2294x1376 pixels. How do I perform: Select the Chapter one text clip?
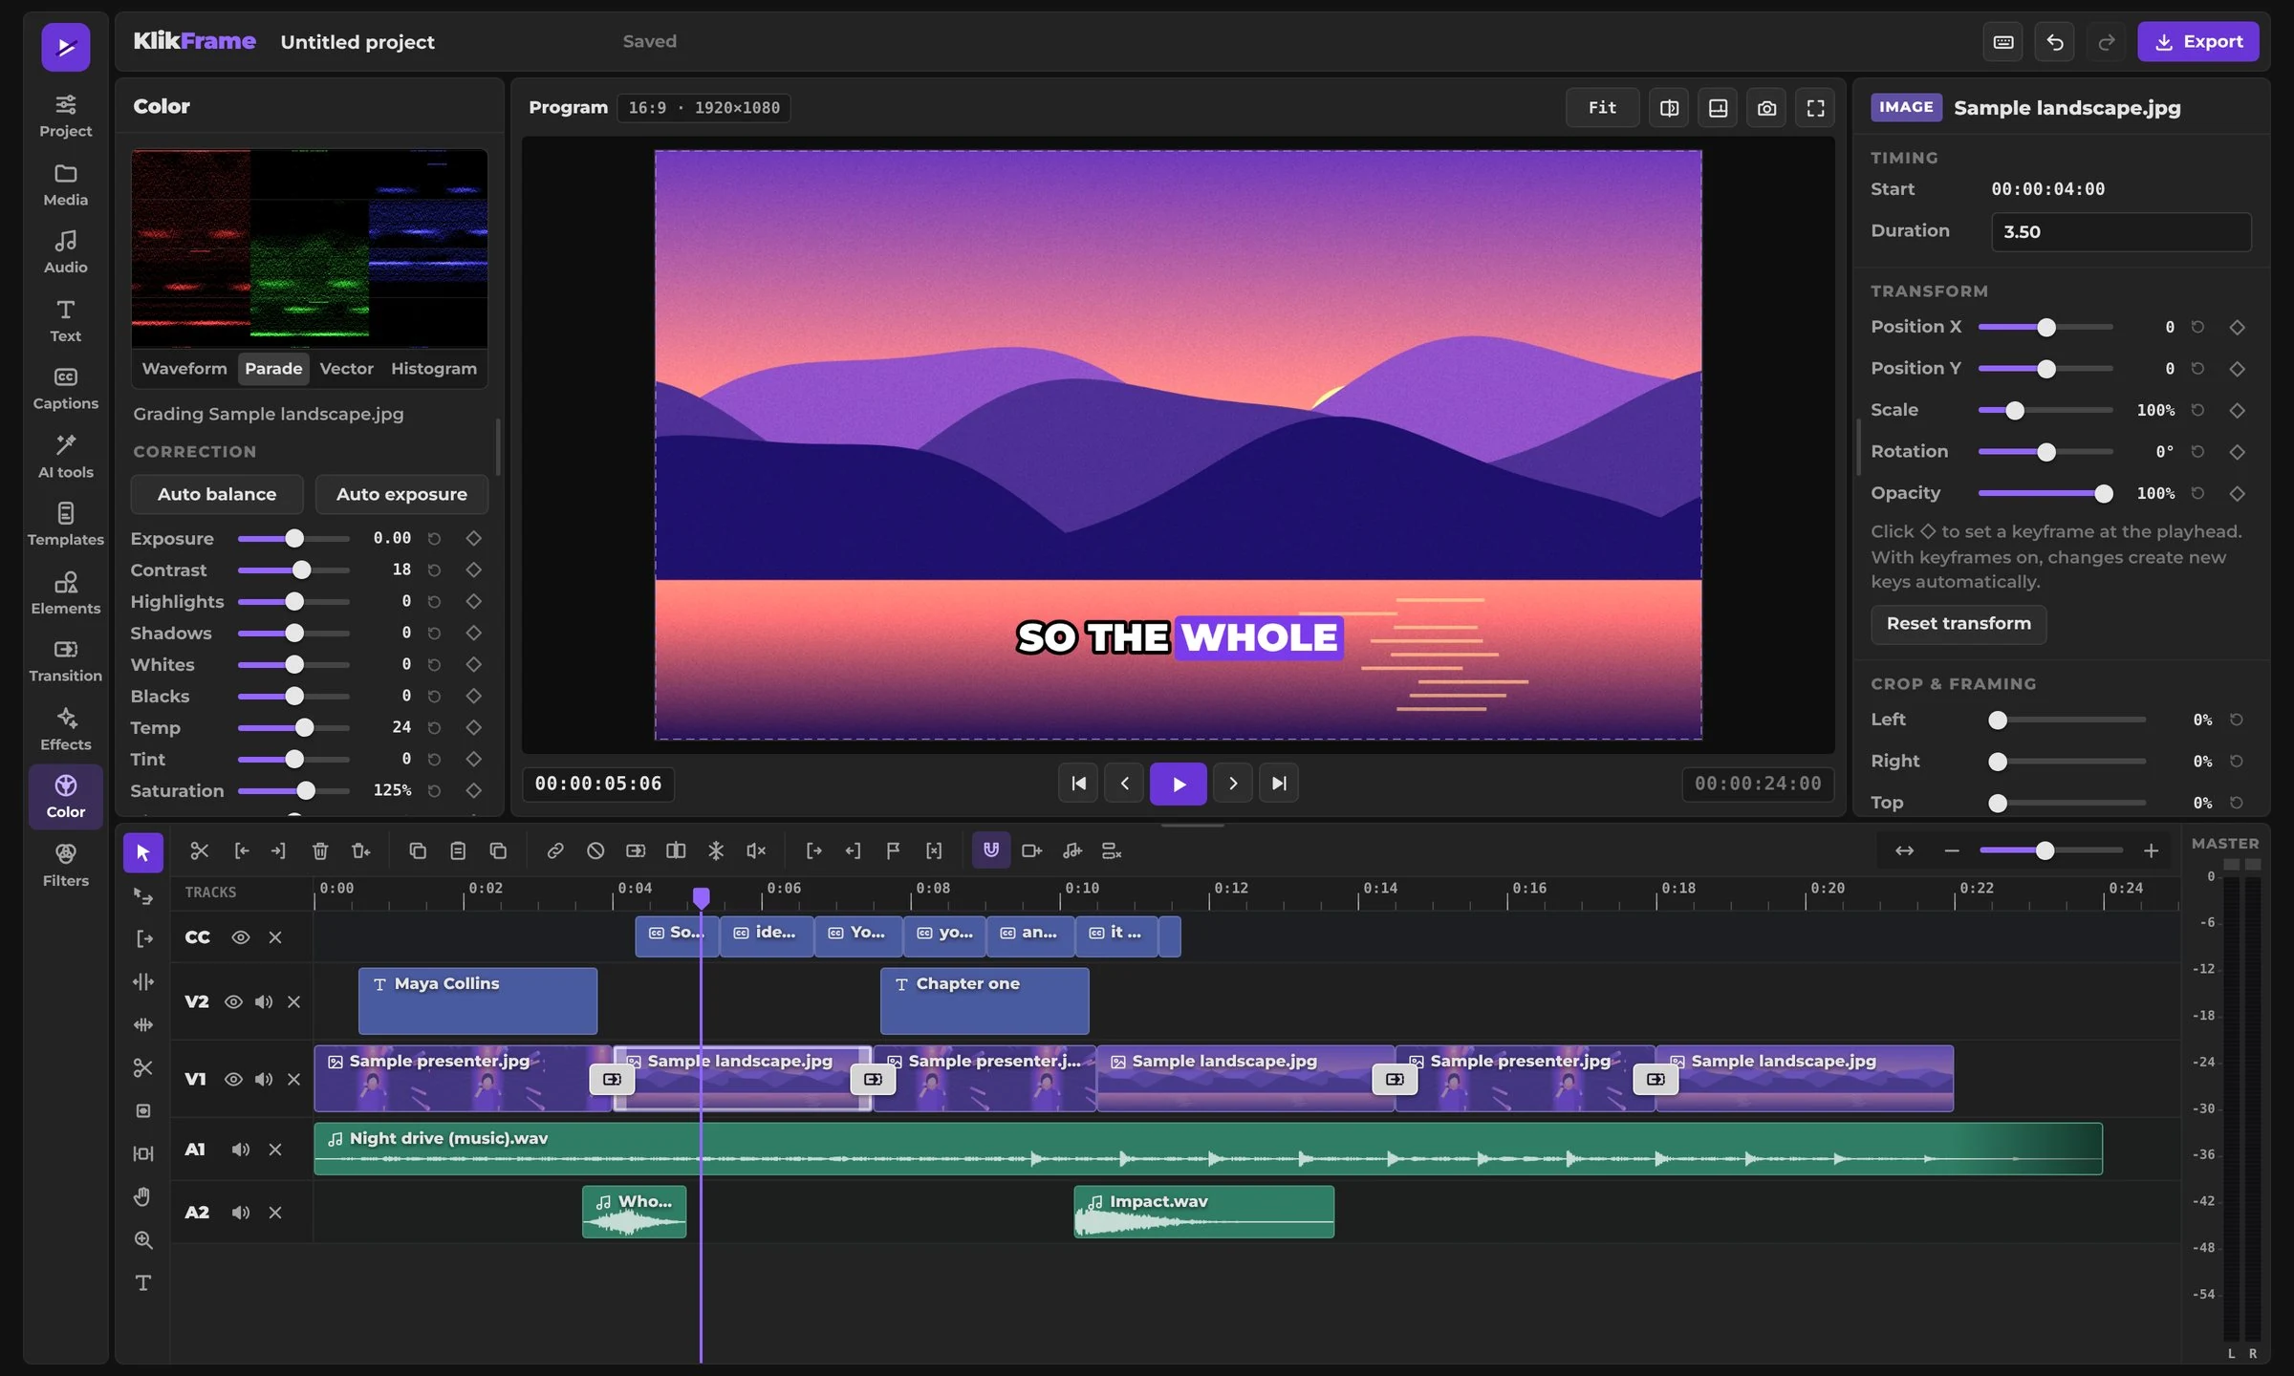coord(985,1000)
